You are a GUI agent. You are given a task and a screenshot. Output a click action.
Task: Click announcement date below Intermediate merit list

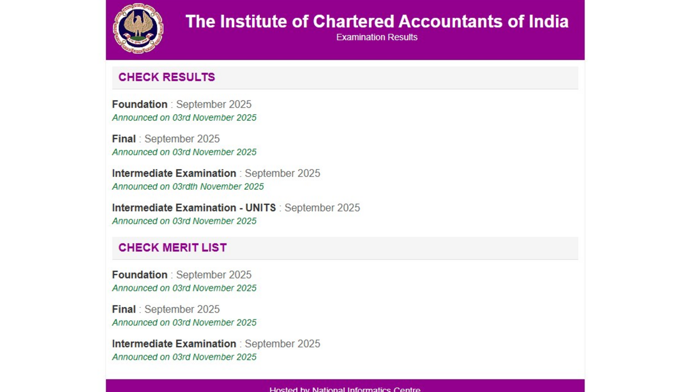[x=184, y=357]
